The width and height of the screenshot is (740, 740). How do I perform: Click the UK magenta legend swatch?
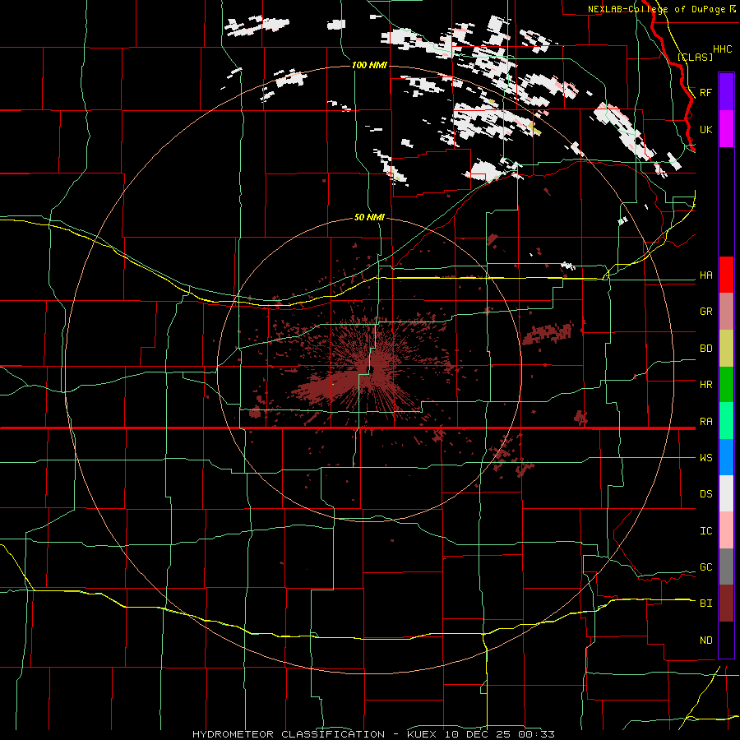tap(726, 129)
